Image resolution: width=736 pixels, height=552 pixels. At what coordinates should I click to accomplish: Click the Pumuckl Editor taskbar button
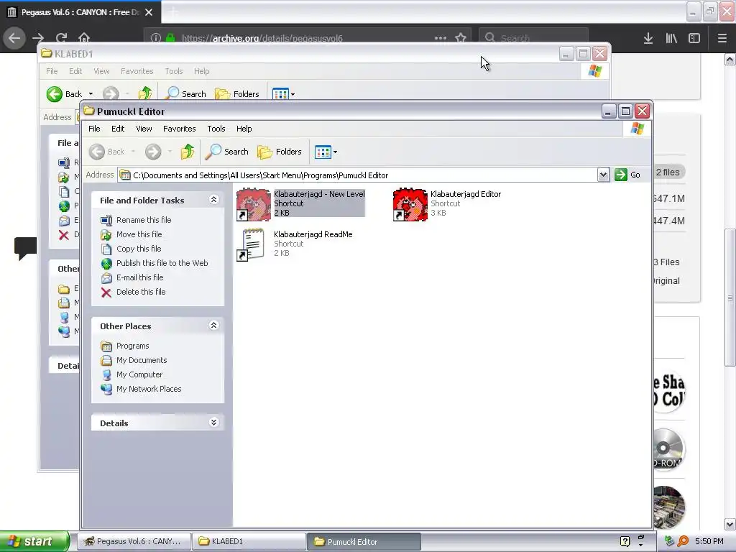click(x=364, y=542)
